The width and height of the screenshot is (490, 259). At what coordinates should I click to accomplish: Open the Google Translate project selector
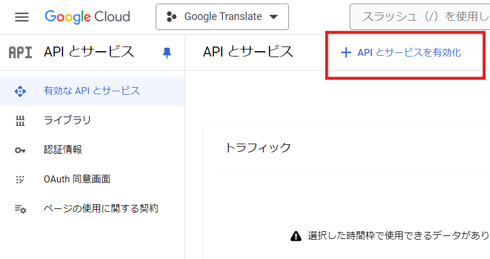[222, 16]
